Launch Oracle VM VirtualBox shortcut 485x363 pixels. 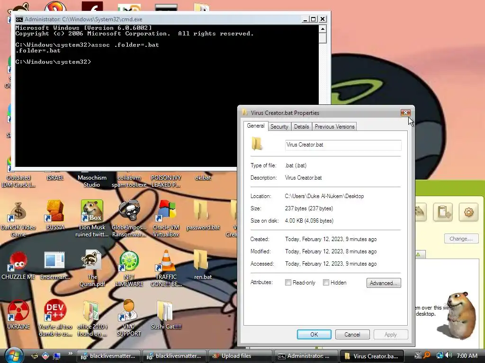click(166, 211)
